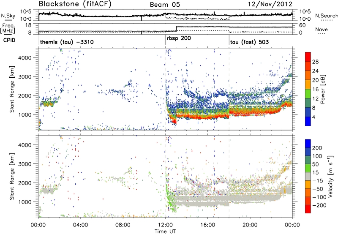Click the '28' Power colorbar tick

click(x=315, y=62)
